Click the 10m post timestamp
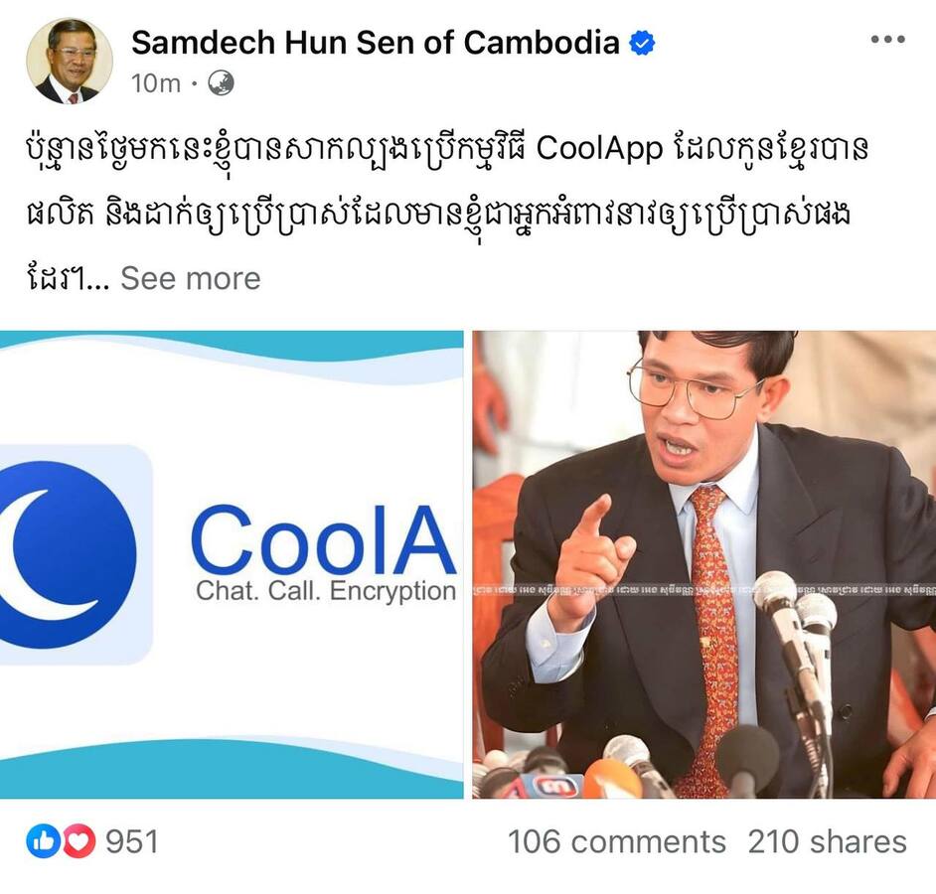 (156, 83)
